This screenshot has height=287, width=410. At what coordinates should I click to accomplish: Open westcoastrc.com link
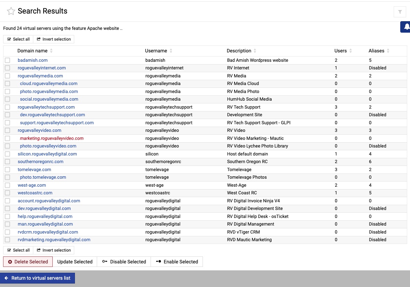point(35,193)
